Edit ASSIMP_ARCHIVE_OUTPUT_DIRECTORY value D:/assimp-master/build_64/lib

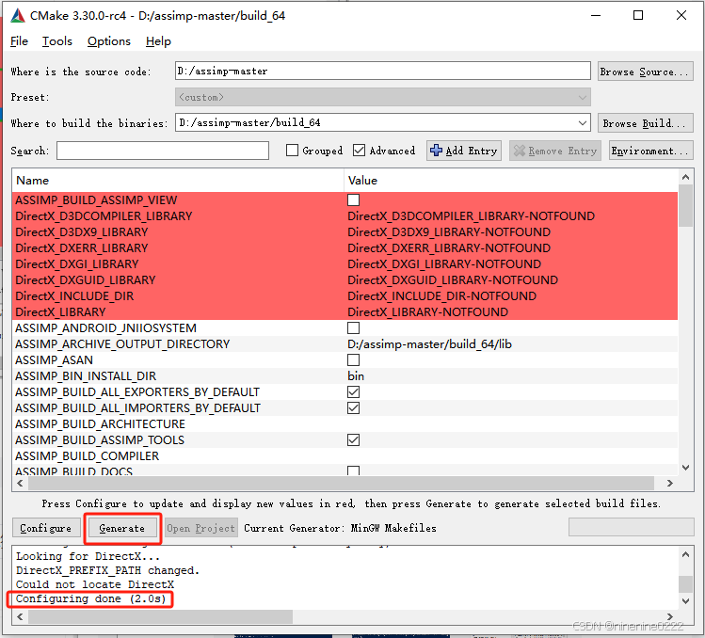tap(429, 344)
